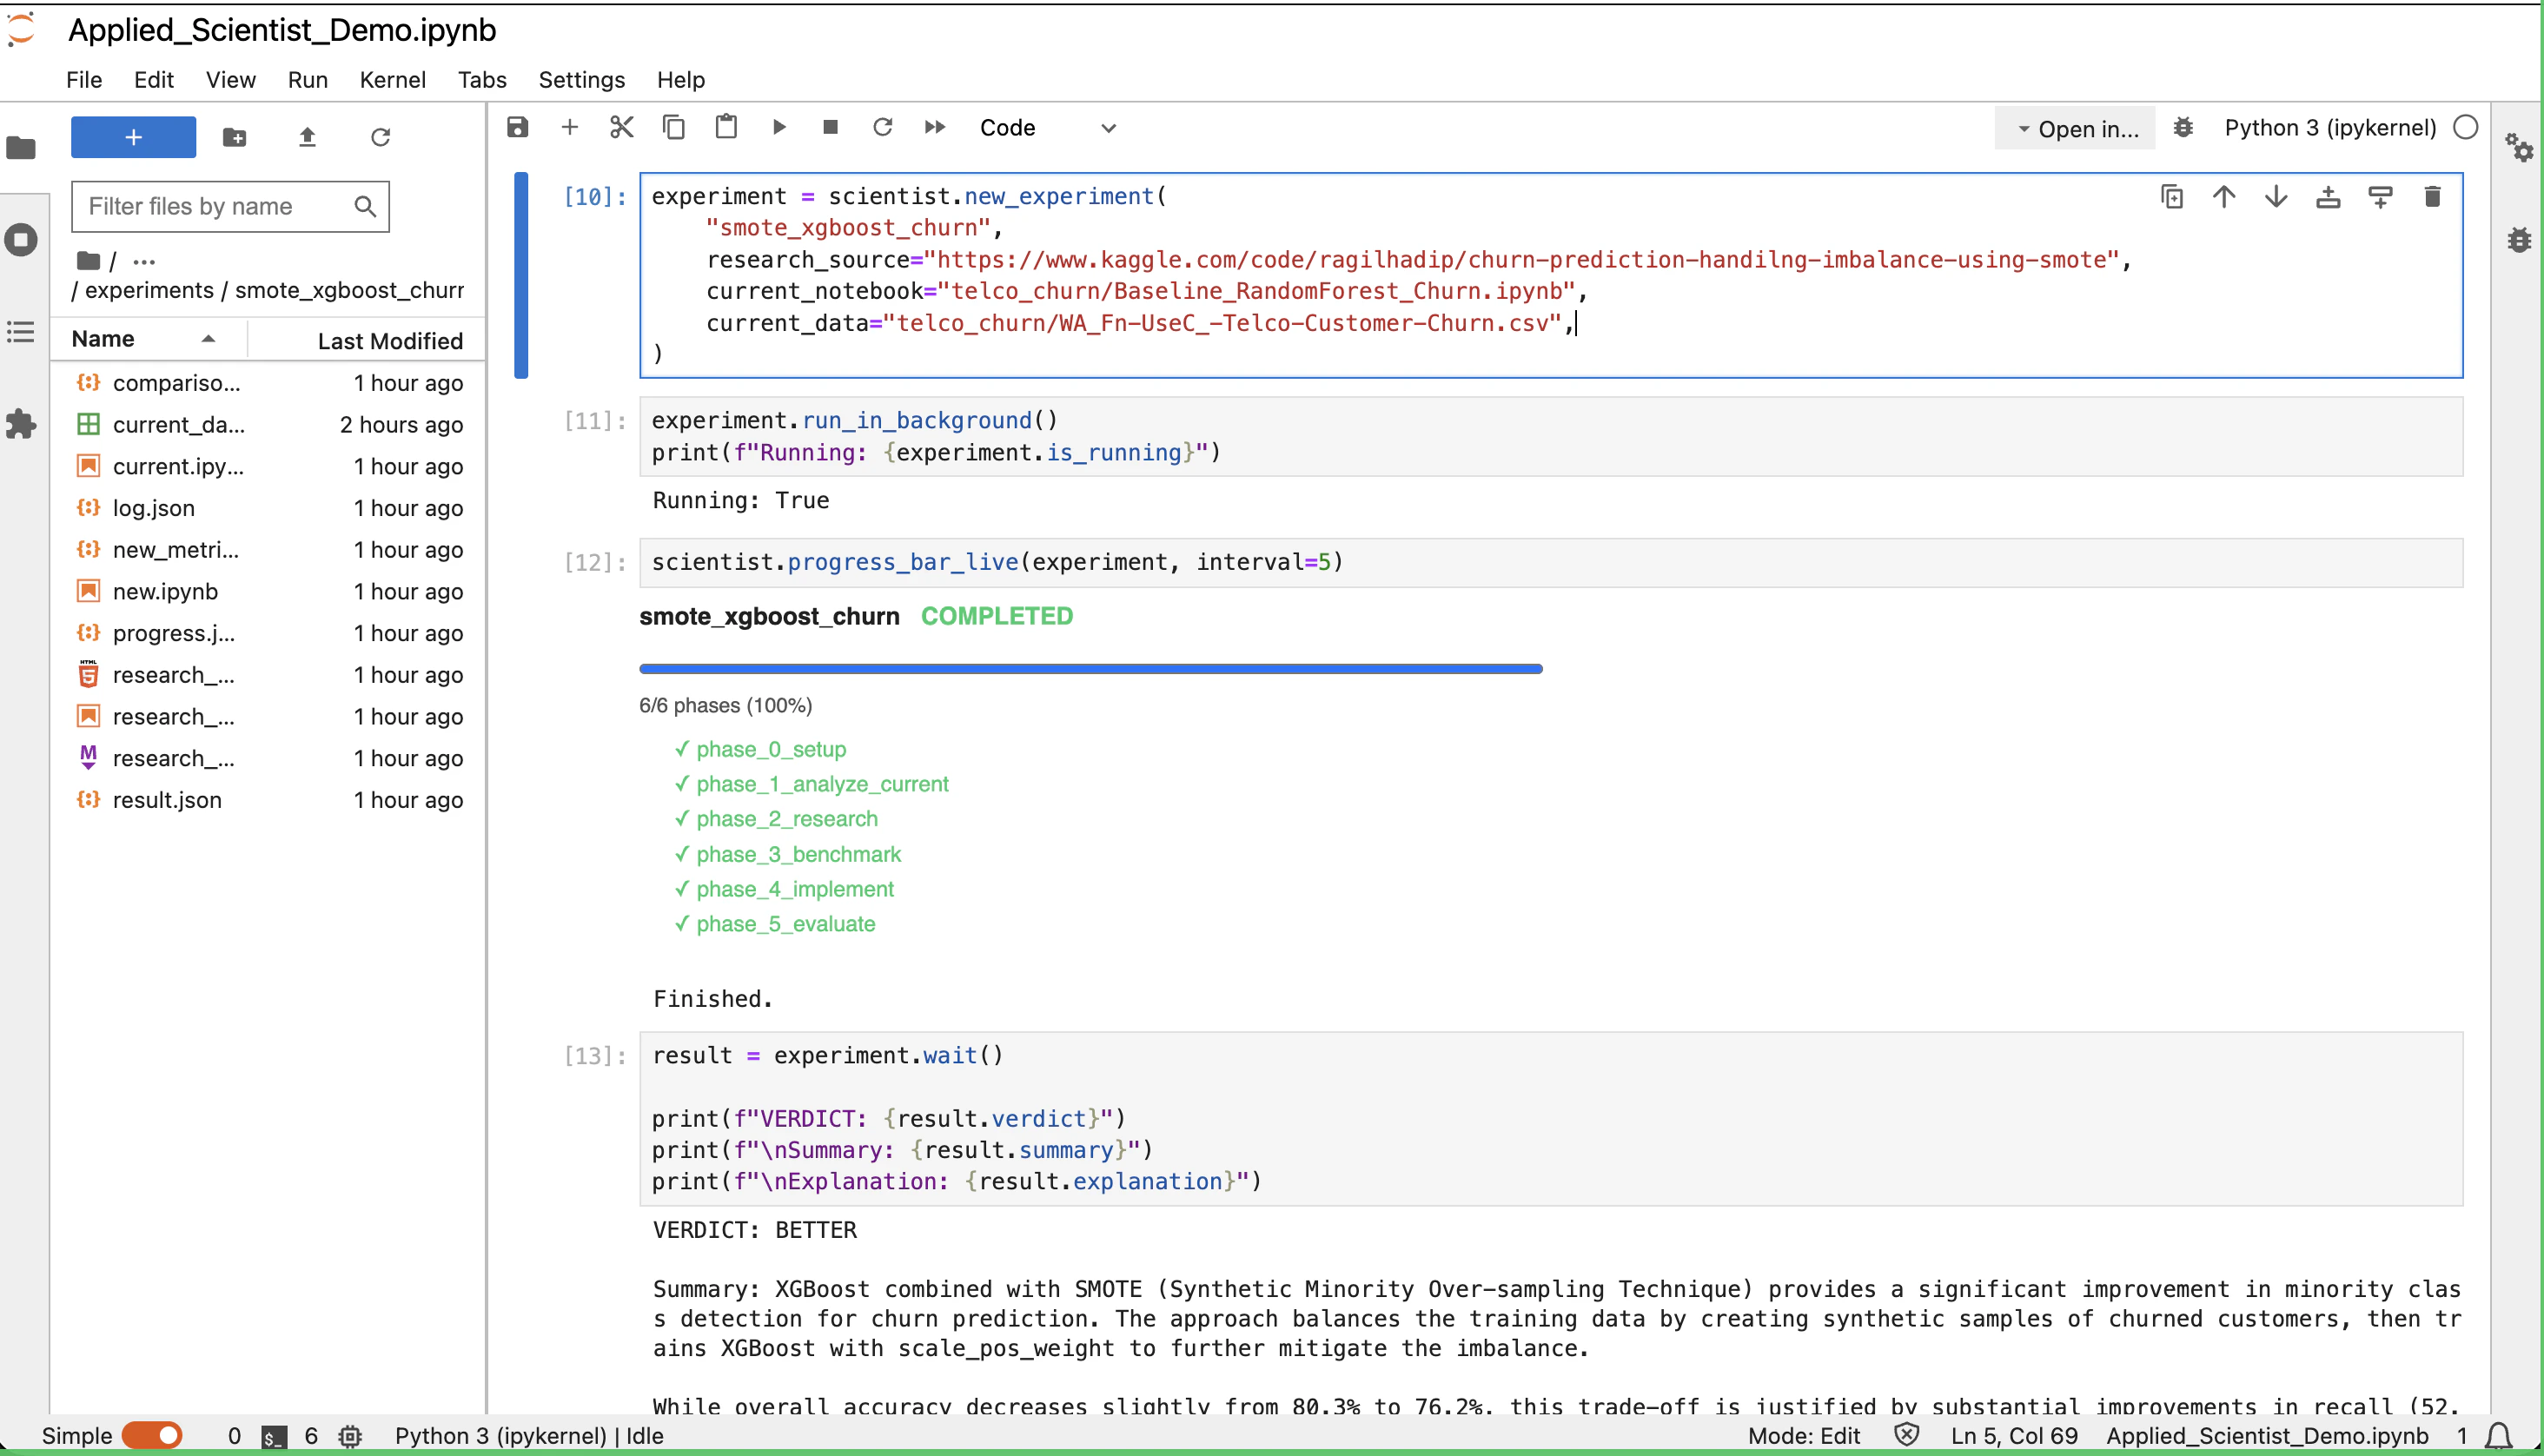2544x1456 pixels.
Task: Select the Python 3 (ipykernel) kernel name
Action: point(2330,128)
